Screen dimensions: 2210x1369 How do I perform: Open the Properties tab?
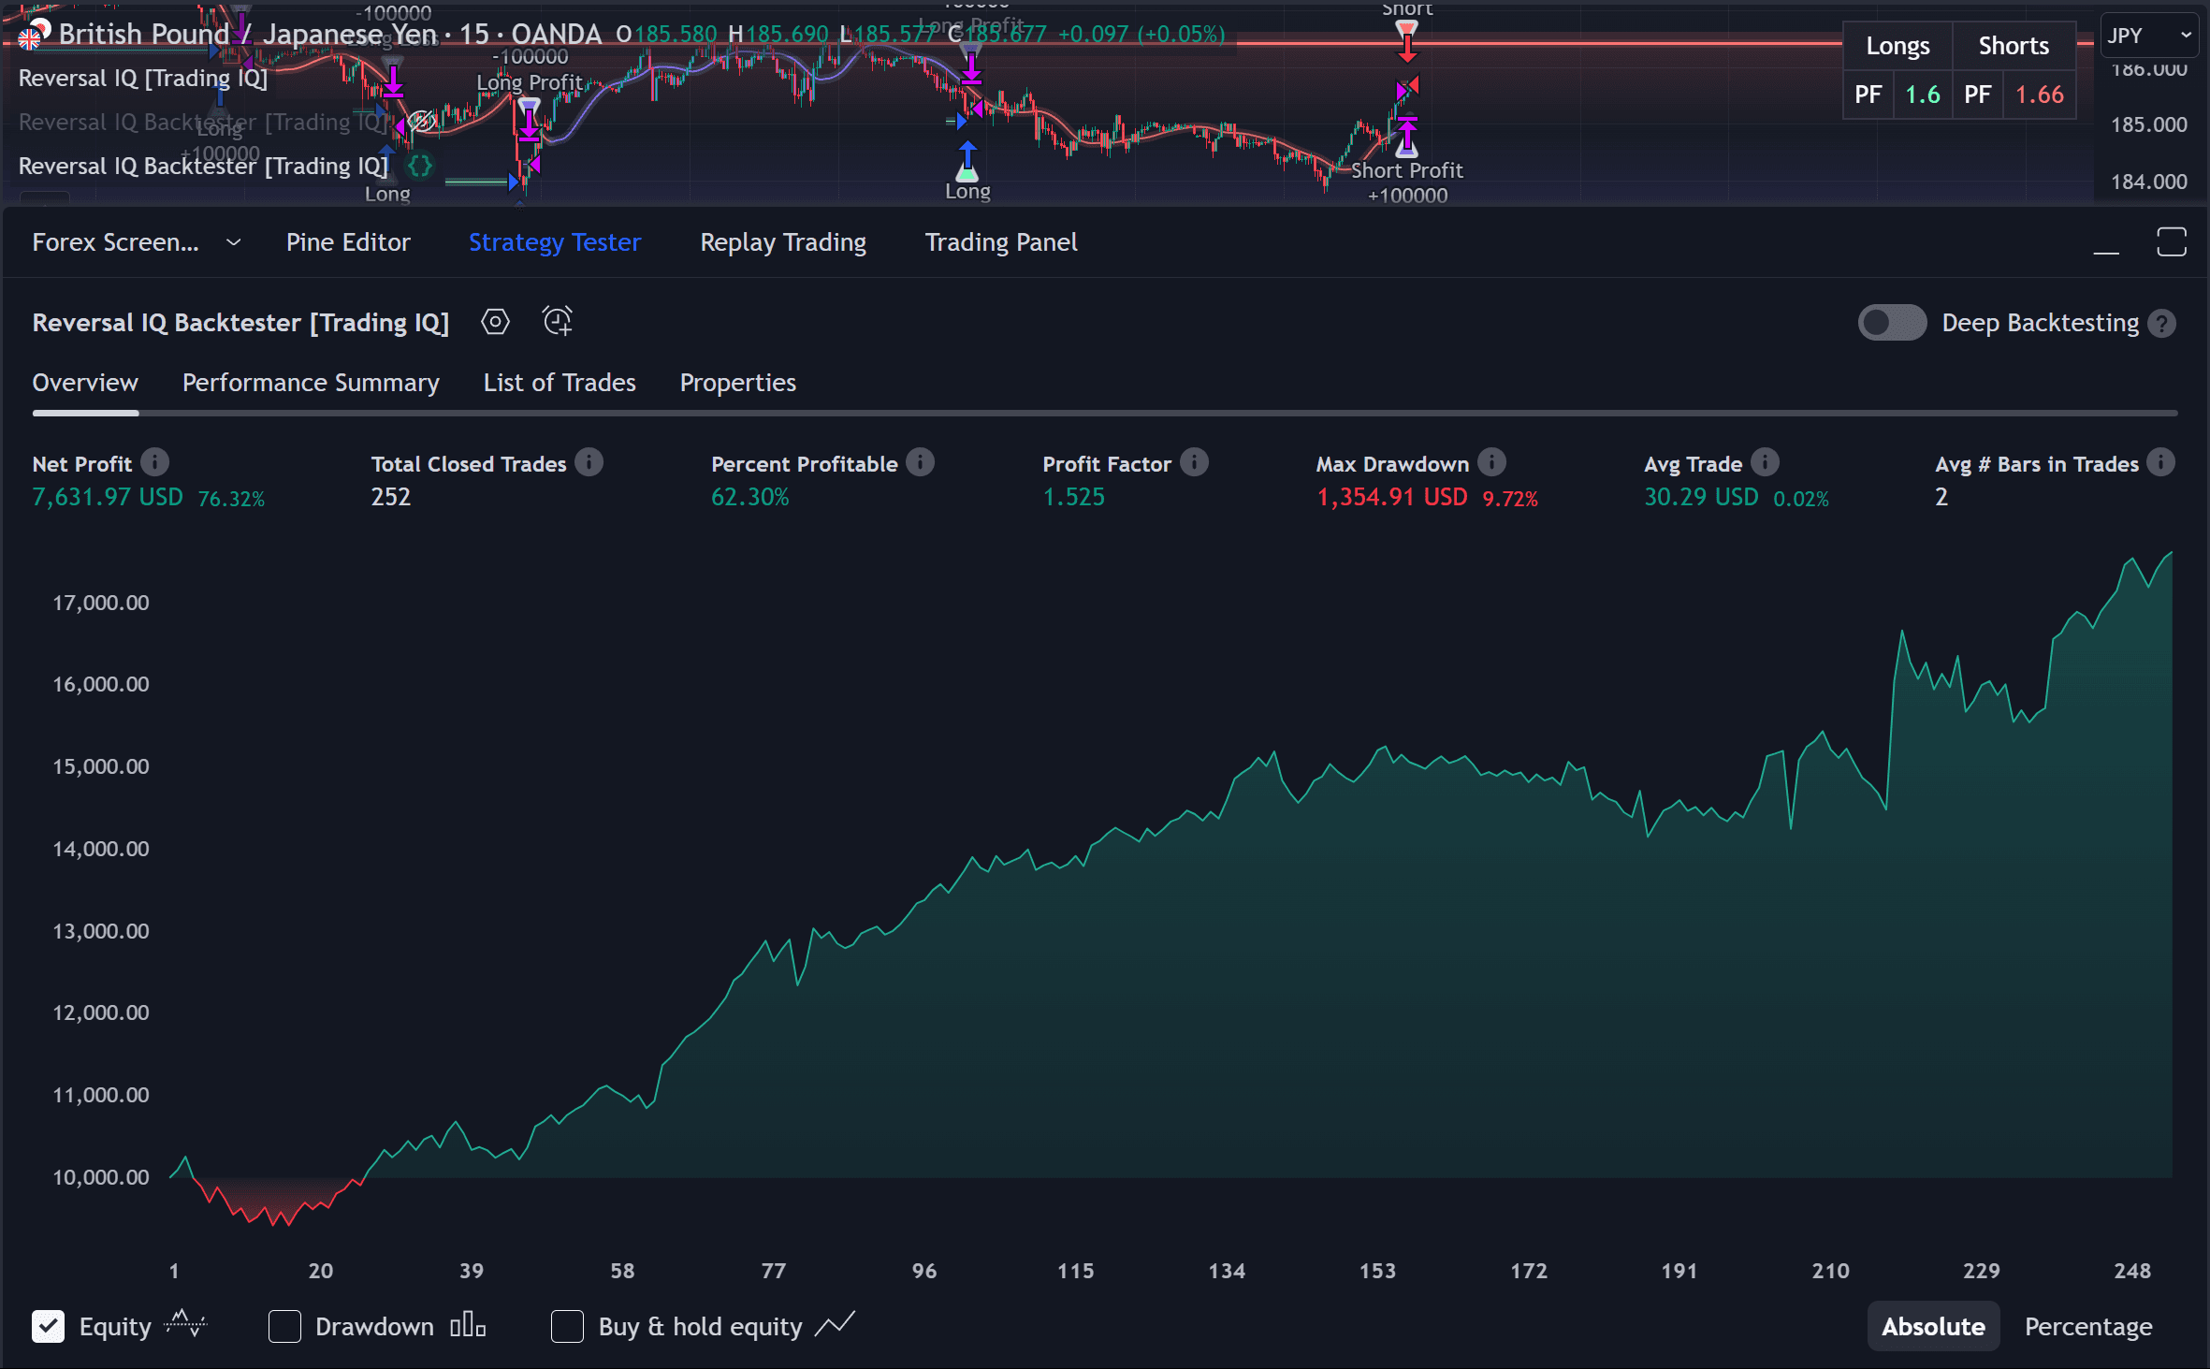click(x=738, y=383)
